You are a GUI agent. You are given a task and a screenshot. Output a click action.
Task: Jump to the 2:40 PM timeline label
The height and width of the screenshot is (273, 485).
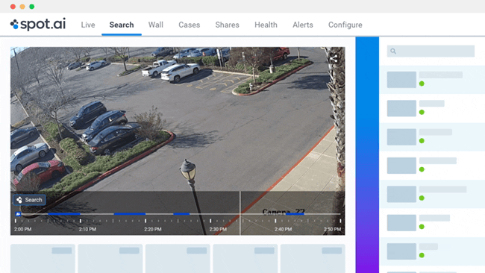(x=284, y=229)
